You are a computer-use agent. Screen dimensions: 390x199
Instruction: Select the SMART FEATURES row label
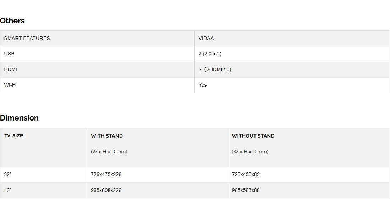[x=27, y=38]
